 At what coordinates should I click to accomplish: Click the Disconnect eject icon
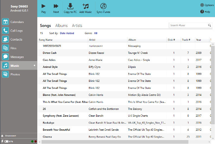tap(2, 136)
